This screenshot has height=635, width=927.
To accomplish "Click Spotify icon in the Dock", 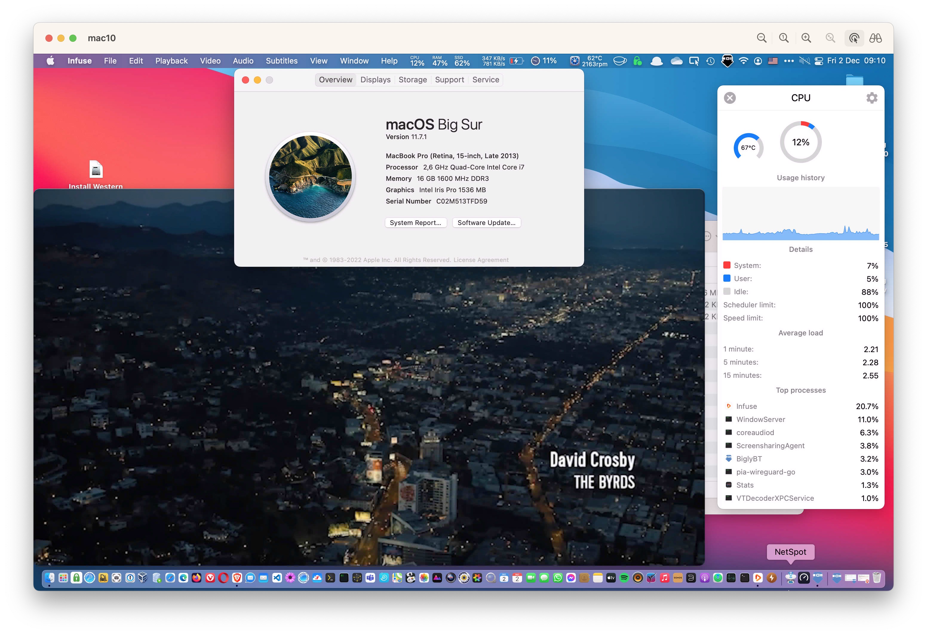I will (x=624, y=578).
